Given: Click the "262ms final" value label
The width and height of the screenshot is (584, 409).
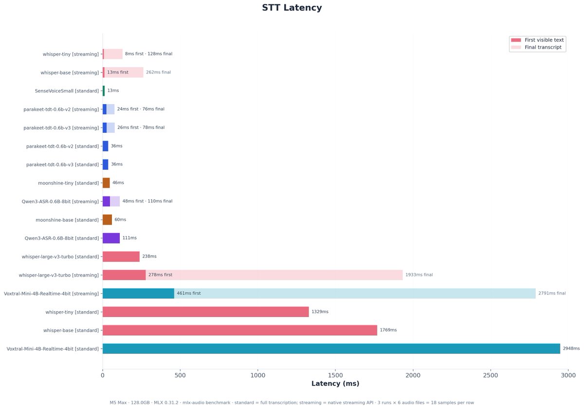Looking at the screenshot, I should 158,72.
